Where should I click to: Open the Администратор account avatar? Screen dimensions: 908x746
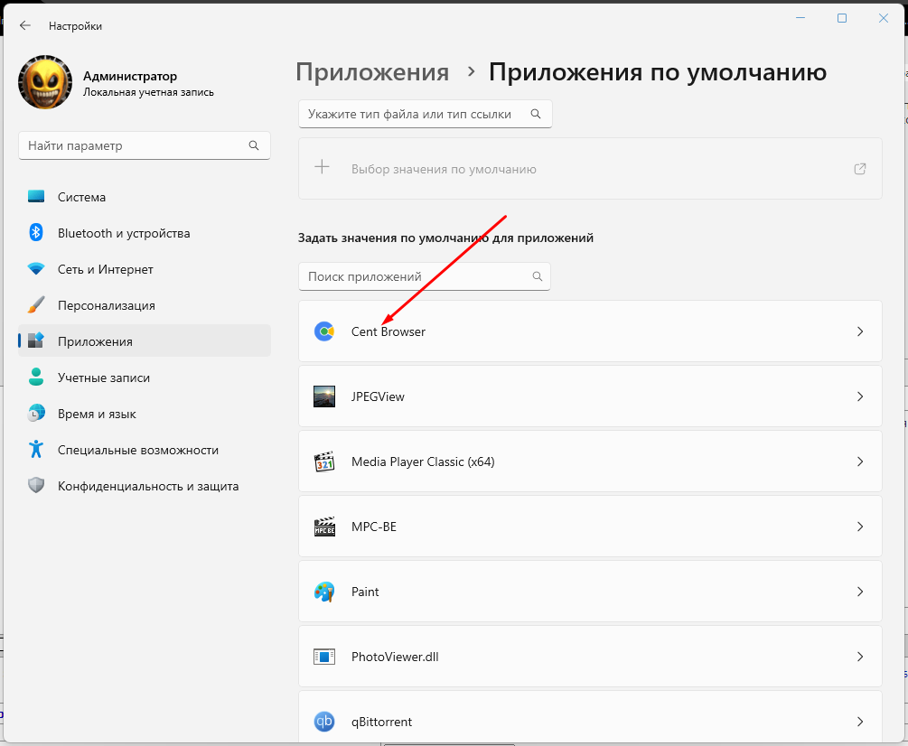(x=45, y=82)
